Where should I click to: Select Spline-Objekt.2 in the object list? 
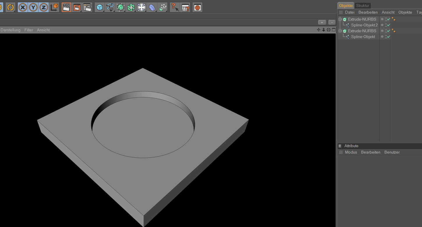coord(364,25)
